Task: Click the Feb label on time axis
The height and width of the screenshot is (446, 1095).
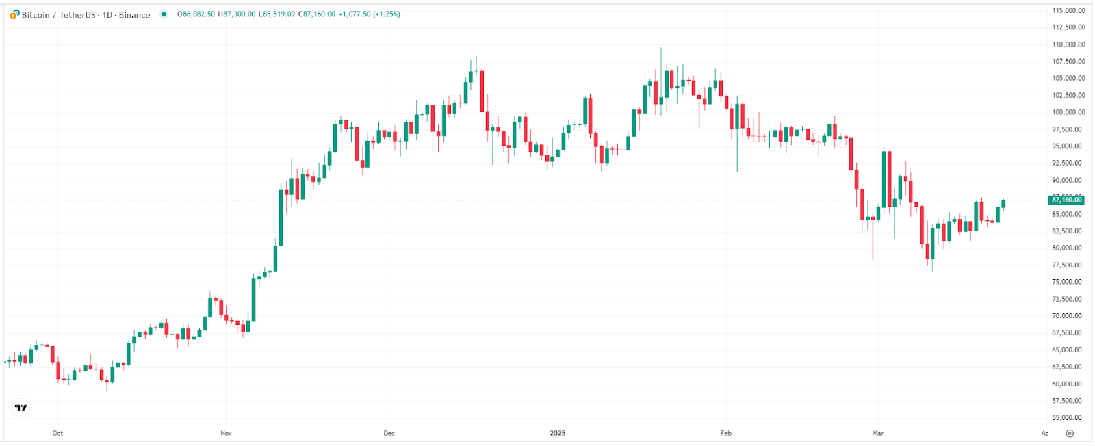Action: (726, 433)
